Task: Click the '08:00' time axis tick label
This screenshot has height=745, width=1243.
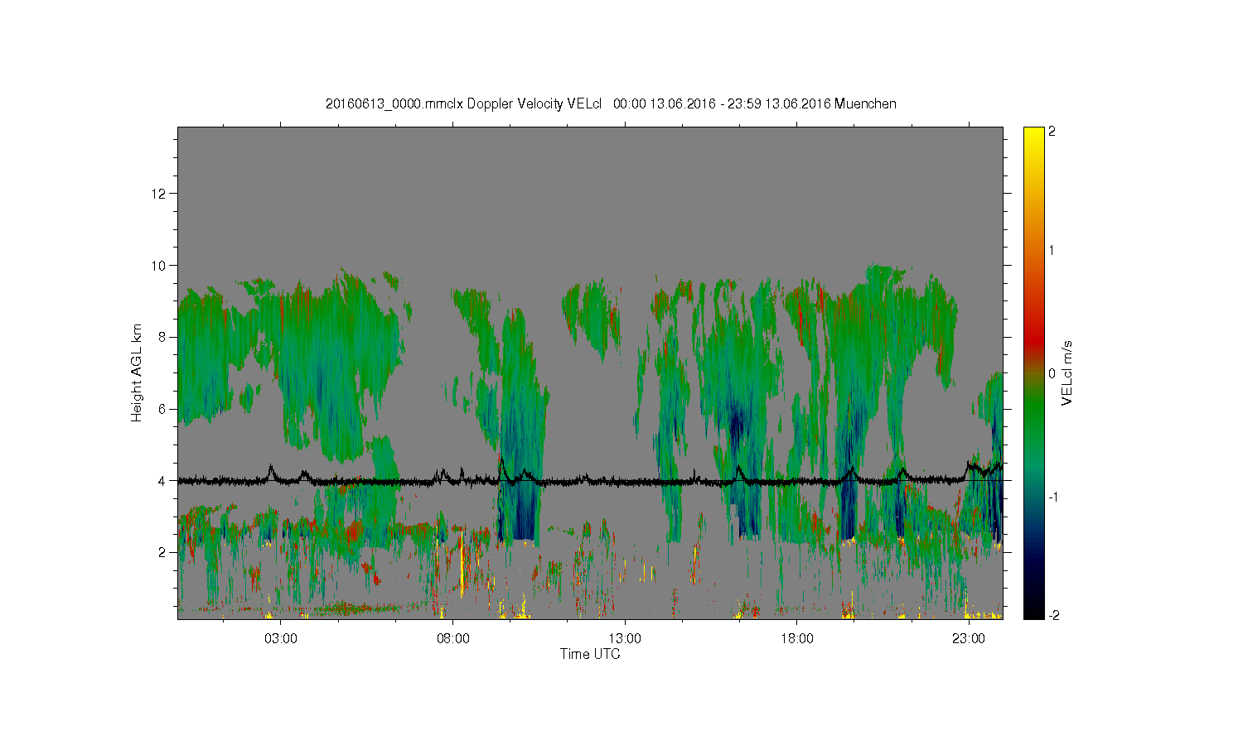Action: (x=453, y=639)
